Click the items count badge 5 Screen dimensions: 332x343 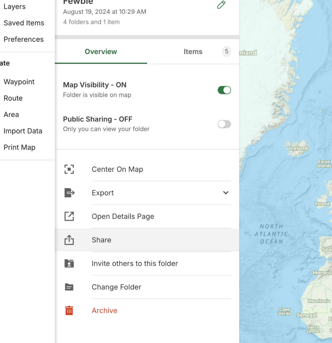pyautogui.click(x=226, y=51)
